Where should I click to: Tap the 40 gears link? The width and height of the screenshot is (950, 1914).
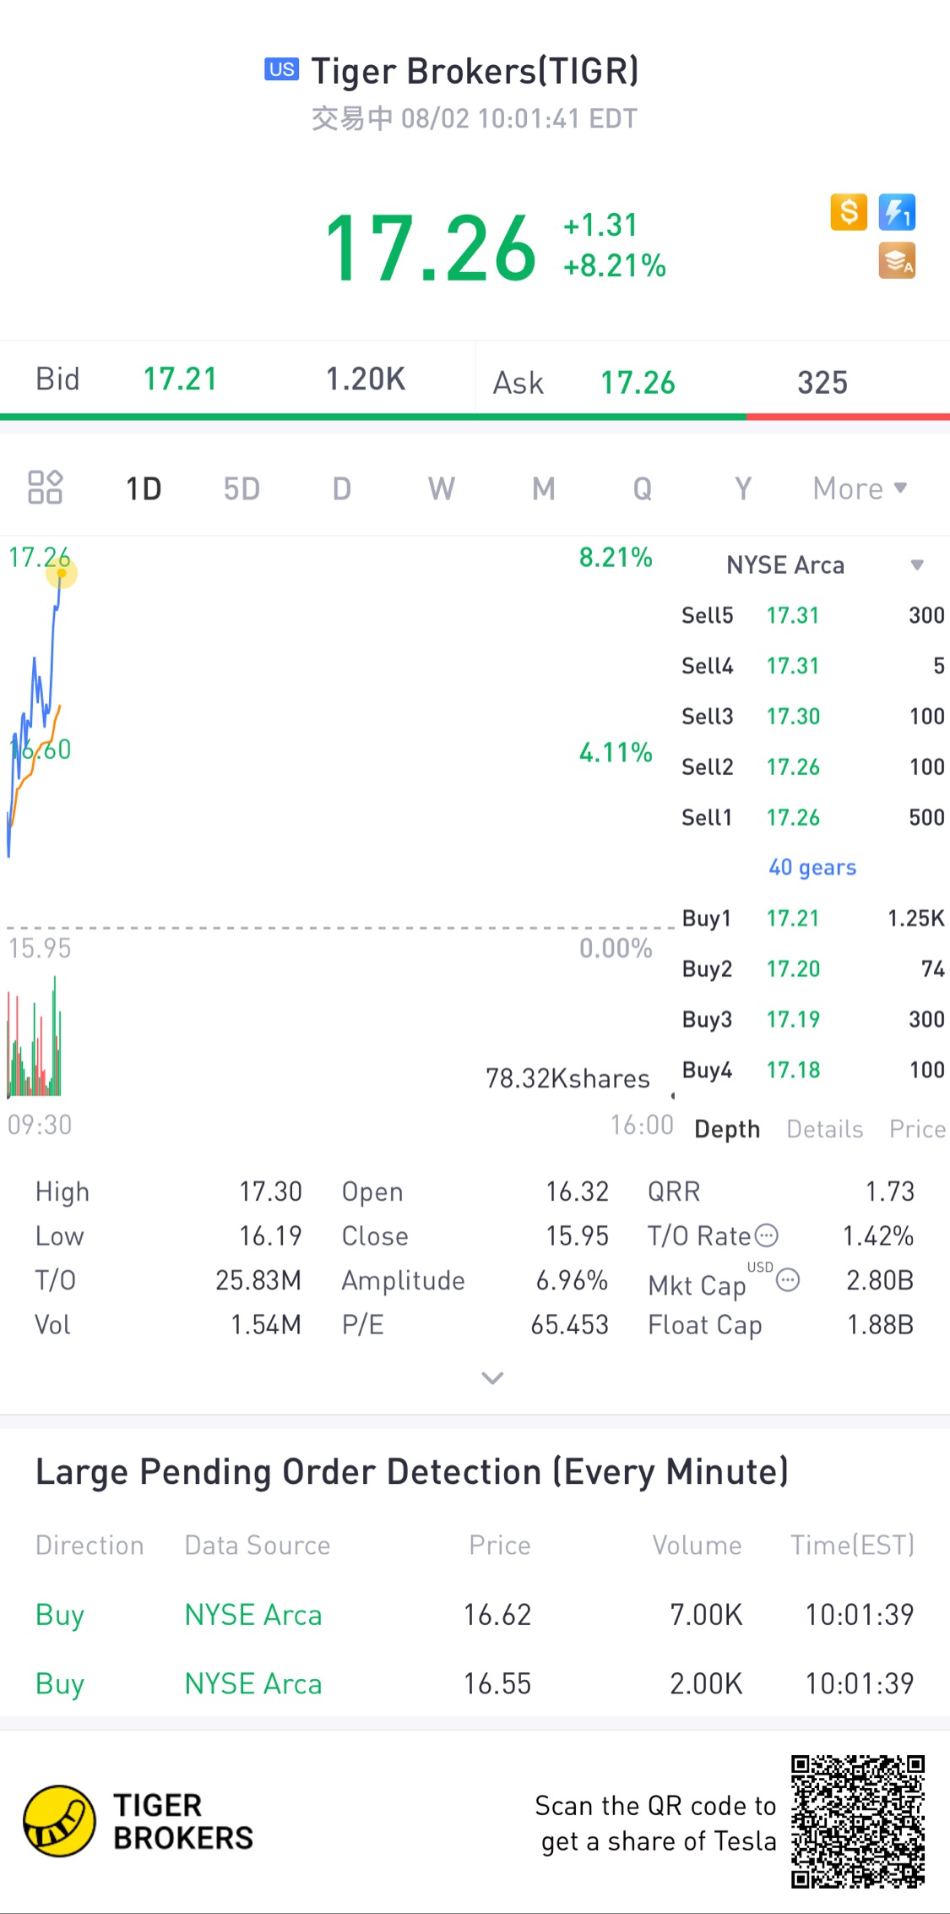(812, 868)
